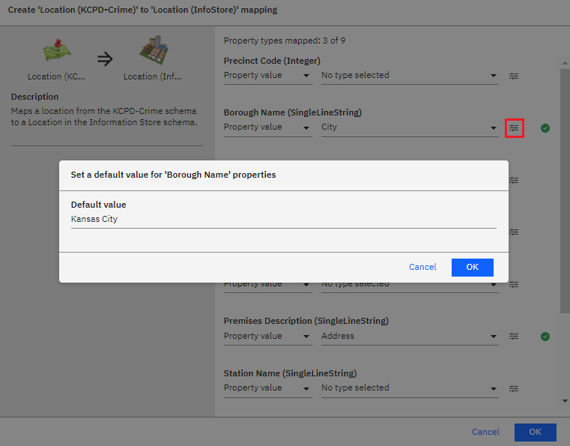Click the scrollbar down arrow
This screenshot has height=446, width=570.
[x=565, y=401]
